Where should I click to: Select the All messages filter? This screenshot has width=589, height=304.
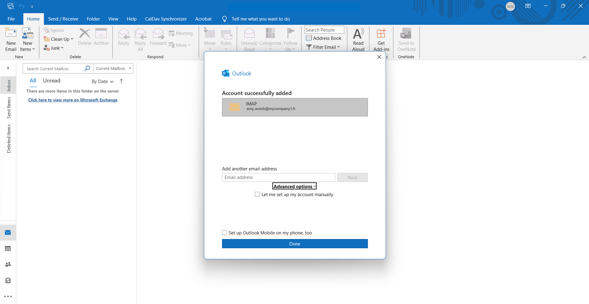[33, 81]
